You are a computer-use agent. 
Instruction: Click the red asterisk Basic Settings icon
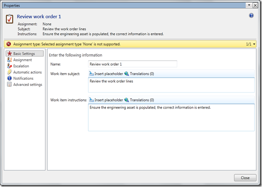(x=10, y=54)
